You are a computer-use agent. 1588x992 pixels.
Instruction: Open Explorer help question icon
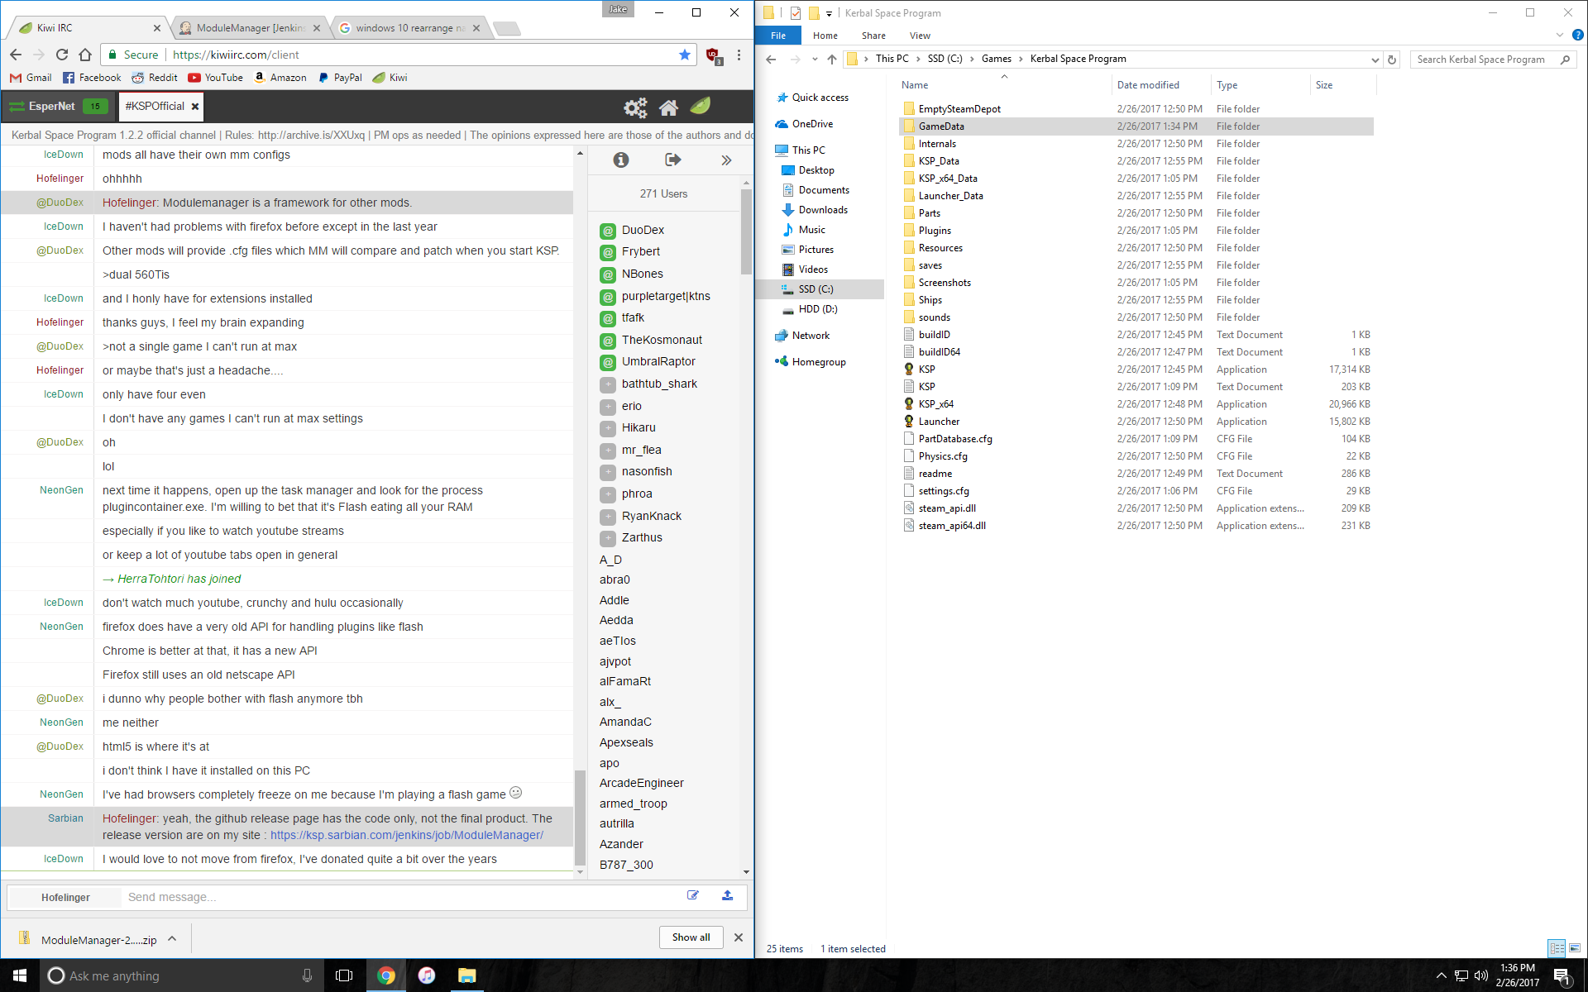pyautogui.click(x=1577, y=36)
